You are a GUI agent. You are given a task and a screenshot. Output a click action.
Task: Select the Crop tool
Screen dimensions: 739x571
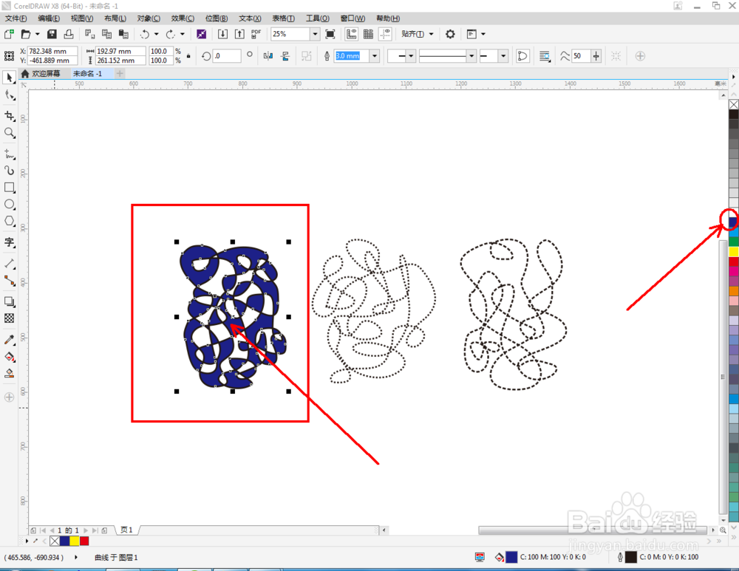(x=9, y=116)
